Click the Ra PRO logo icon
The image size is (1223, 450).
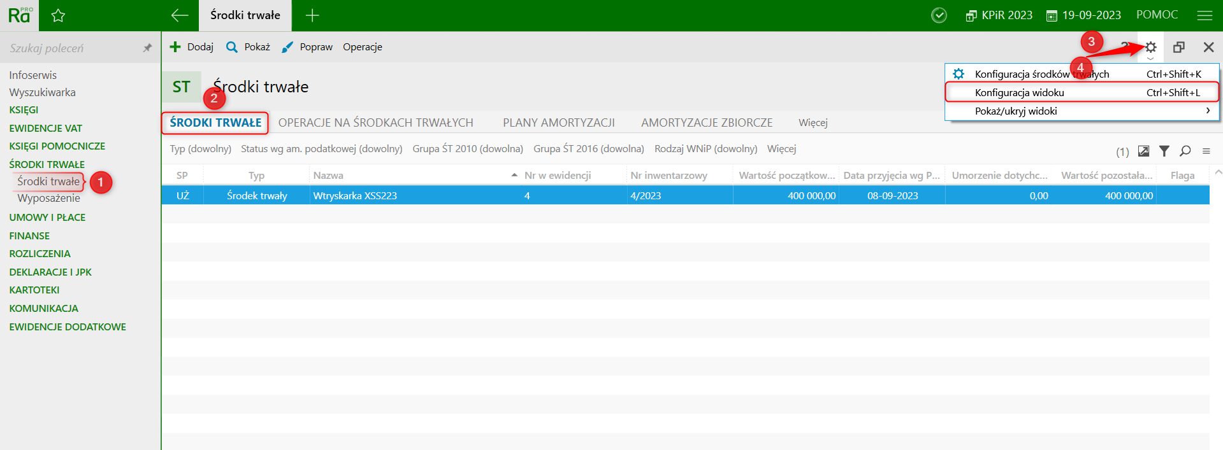[x=19, y=15]
